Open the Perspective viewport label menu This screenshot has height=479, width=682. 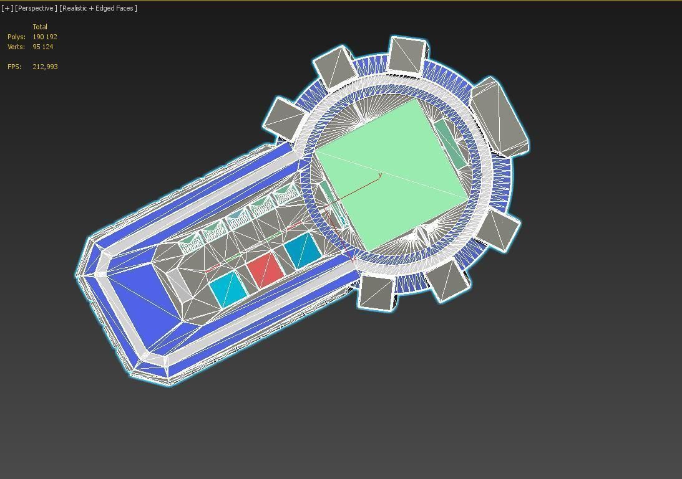point(36,8)
